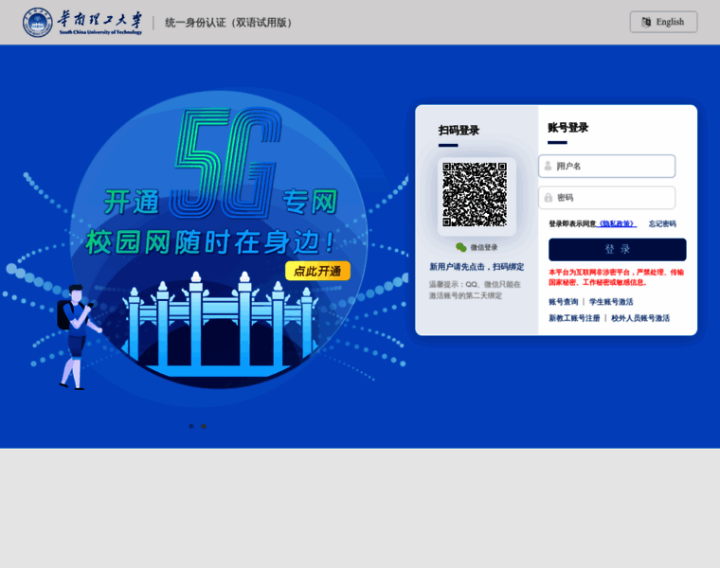
Task: Focus the 密码 password input field
Action: click(x=606, y=198)
